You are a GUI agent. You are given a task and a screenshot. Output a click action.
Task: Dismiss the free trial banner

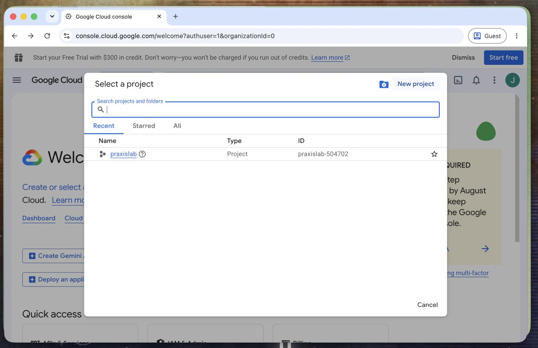[463, 57]
